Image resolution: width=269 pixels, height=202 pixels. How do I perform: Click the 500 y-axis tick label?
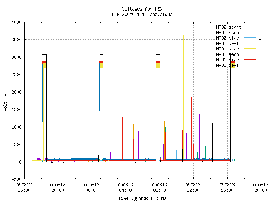[x=18, y=144]
